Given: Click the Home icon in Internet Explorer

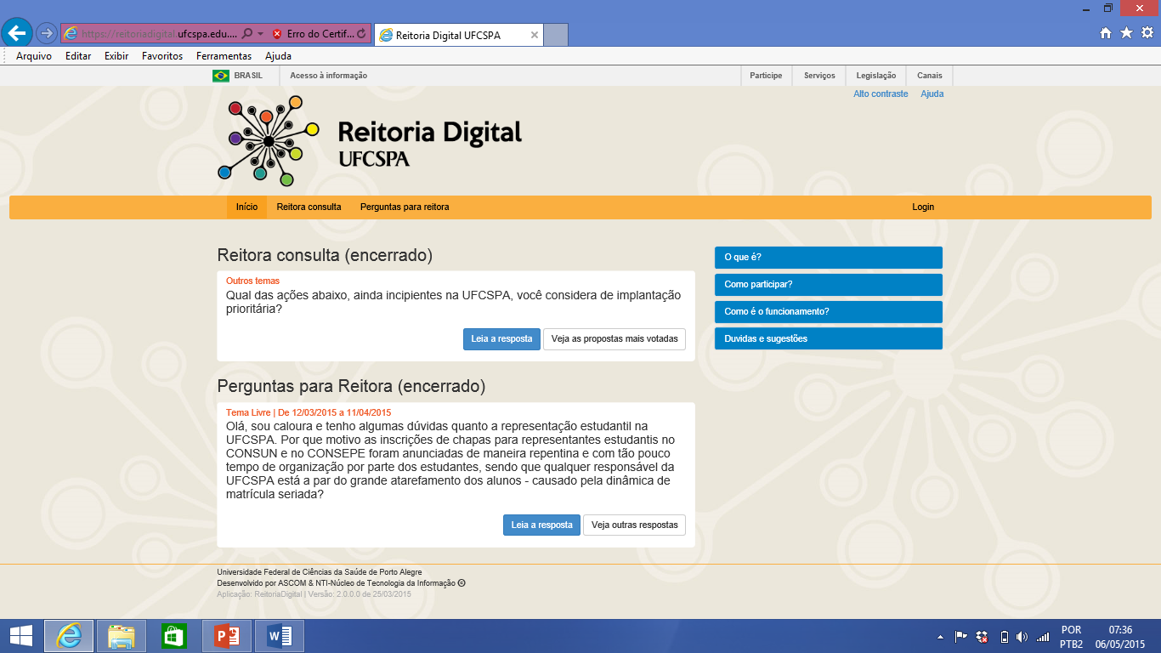Looking at the screenshot, I should 1106,32.
